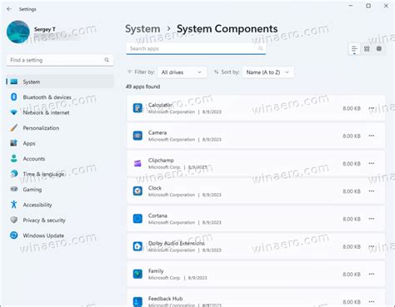This screenshot has width=395, height=307.
Task: Click the Gaming controller icon
Action: 14,190
